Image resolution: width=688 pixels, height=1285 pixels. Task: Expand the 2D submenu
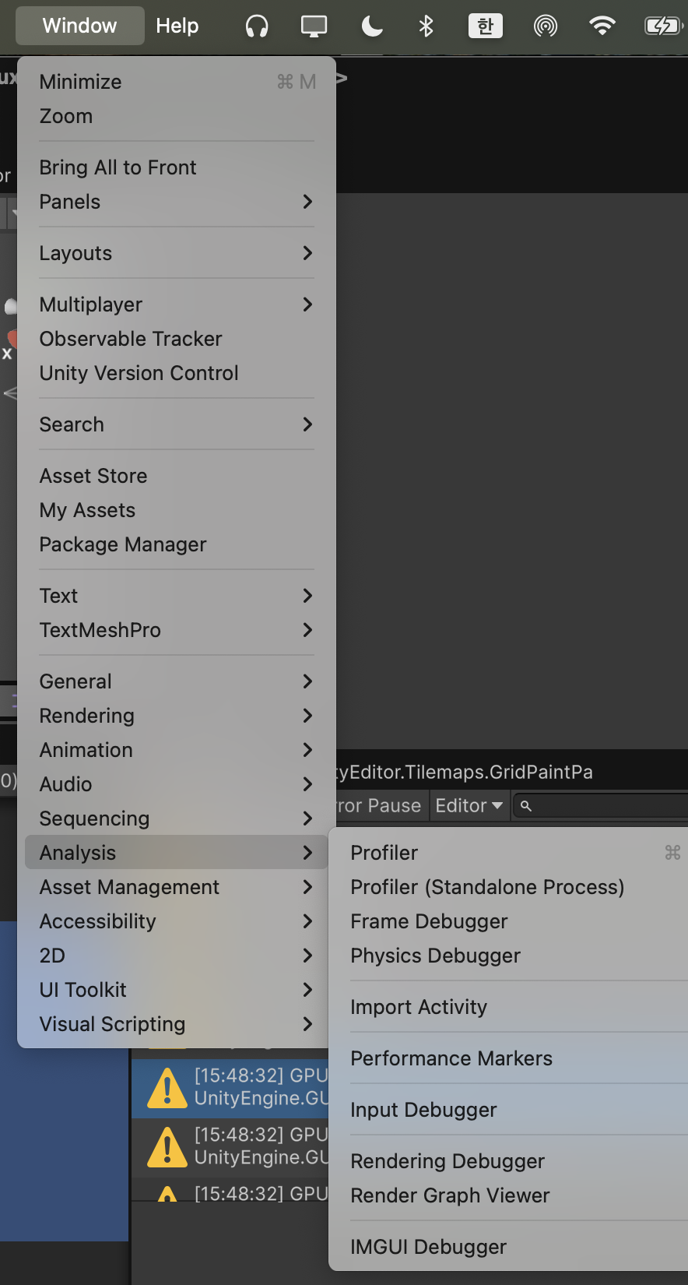[177, 956]
